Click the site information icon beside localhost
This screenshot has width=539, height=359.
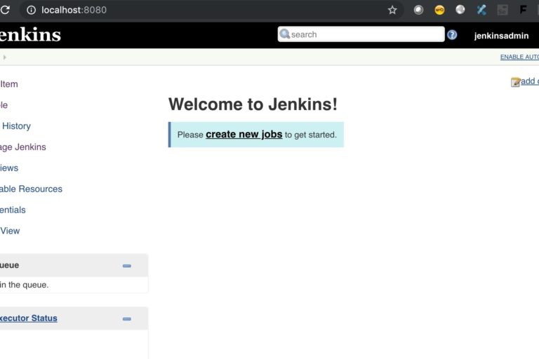coord(31,10)
